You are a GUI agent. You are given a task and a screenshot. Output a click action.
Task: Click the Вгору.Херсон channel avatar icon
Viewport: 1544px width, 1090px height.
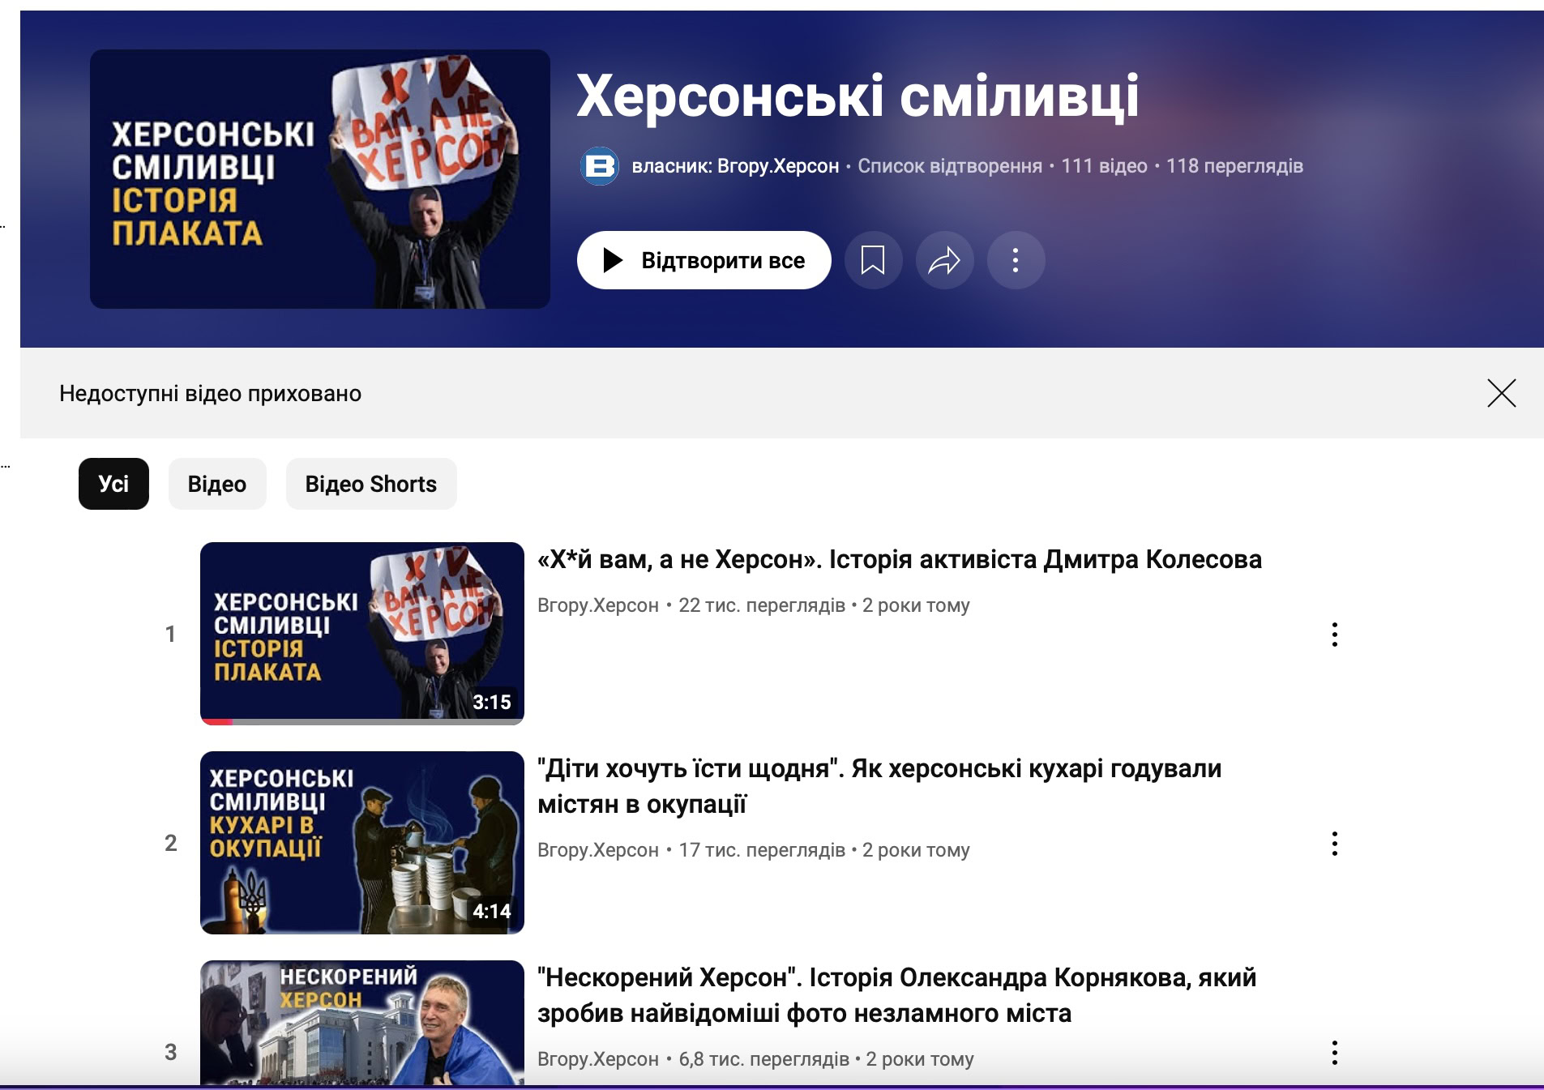coord(600,166)
